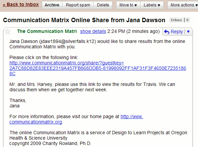Show details of the sender
Image resolution: width=198 pixels, height=147 pixels.
93,31
